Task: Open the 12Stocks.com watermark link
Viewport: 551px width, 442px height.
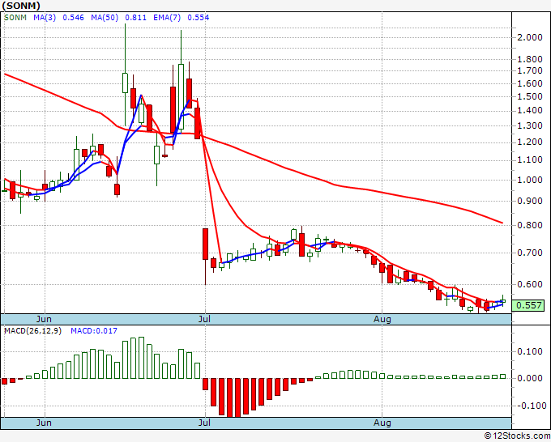Action: tap(517, 436)
